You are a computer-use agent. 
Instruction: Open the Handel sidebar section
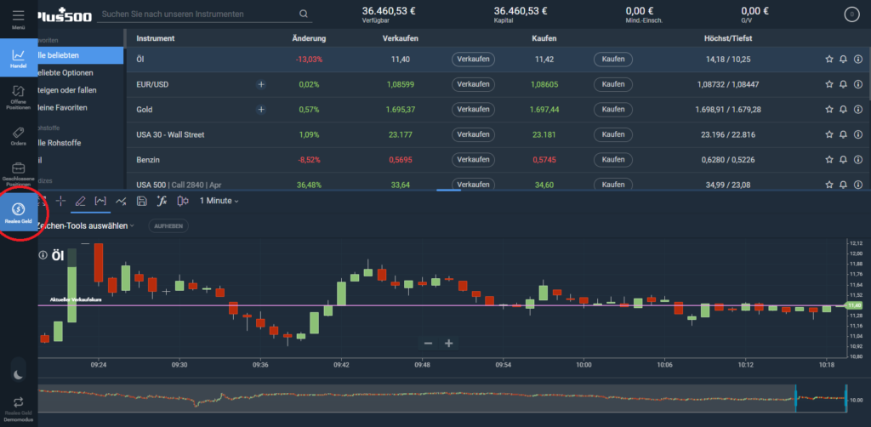19,58
